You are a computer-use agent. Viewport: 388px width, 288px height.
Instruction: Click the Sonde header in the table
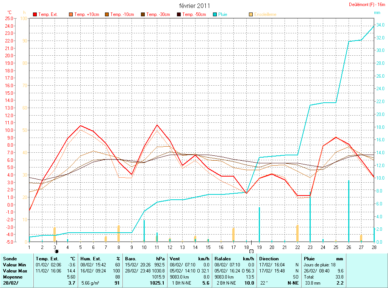pos(10,258)
